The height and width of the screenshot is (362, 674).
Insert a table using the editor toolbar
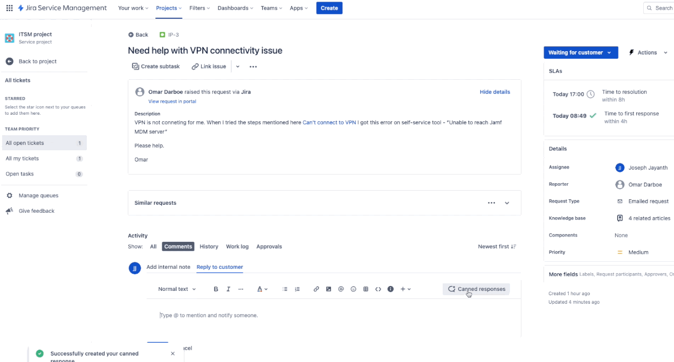click(366, 289)
